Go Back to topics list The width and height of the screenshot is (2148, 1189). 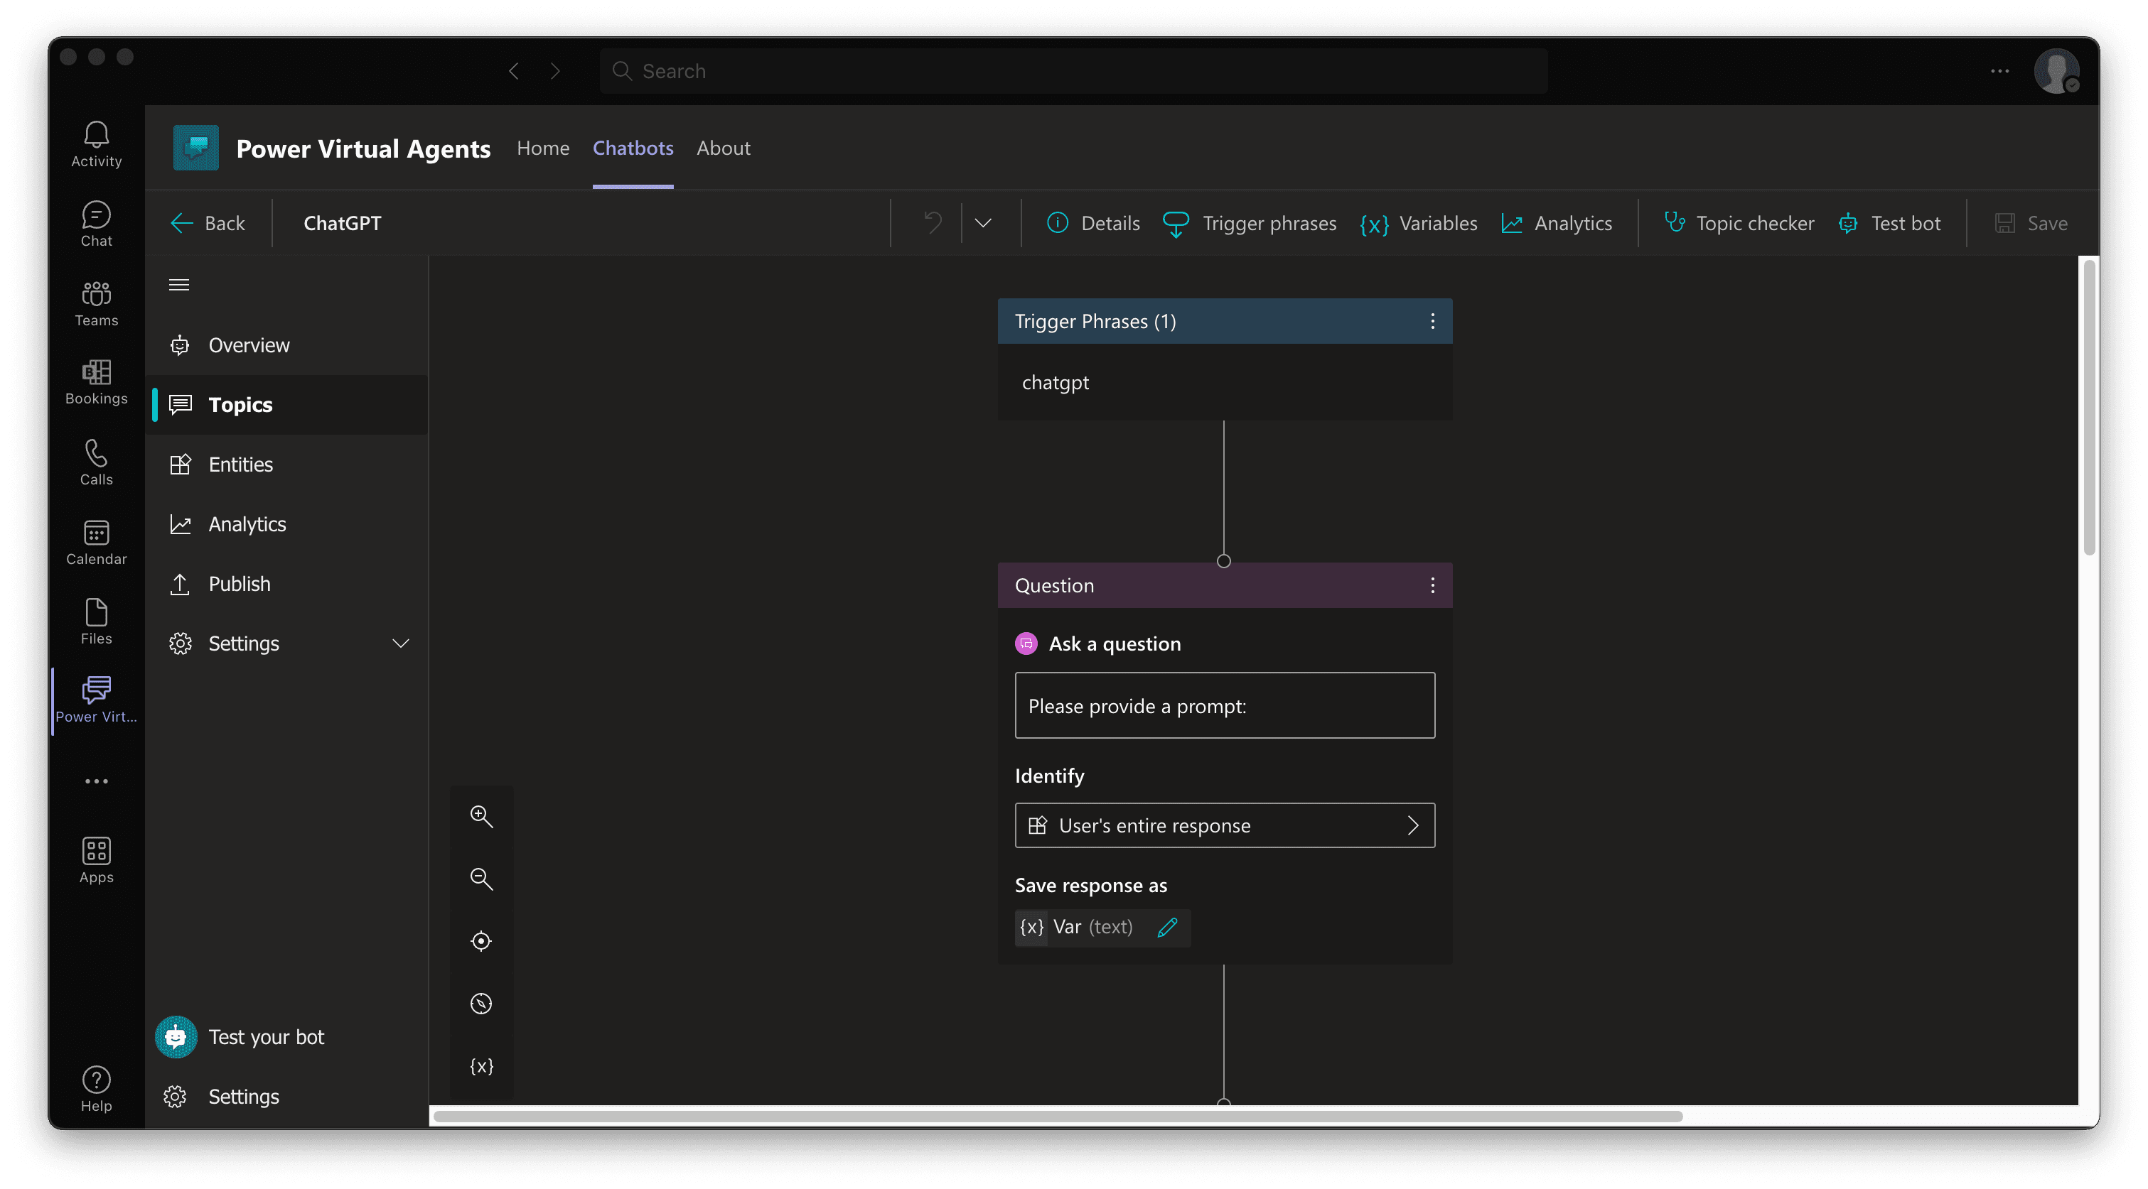(x=208, y=222)
